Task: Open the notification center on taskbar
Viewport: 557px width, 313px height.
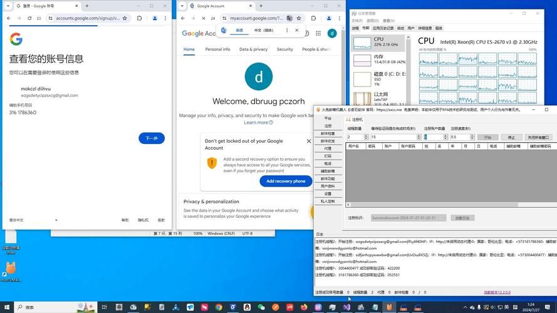Action: tap(548, 307)
